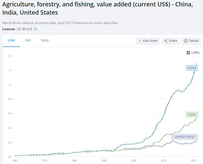
Task: Open the Also Show dropdown
Action: point(148,41)
